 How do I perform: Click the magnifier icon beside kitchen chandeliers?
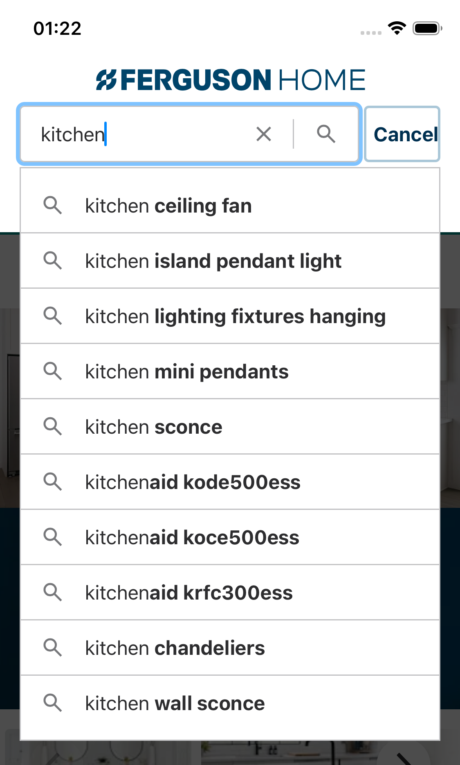(53, 647)
